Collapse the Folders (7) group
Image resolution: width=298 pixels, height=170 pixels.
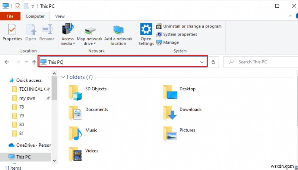tap(63, 77)
